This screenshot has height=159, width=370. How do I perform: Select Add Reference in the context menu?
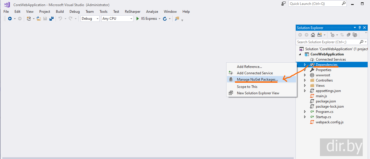pos(249,67)
